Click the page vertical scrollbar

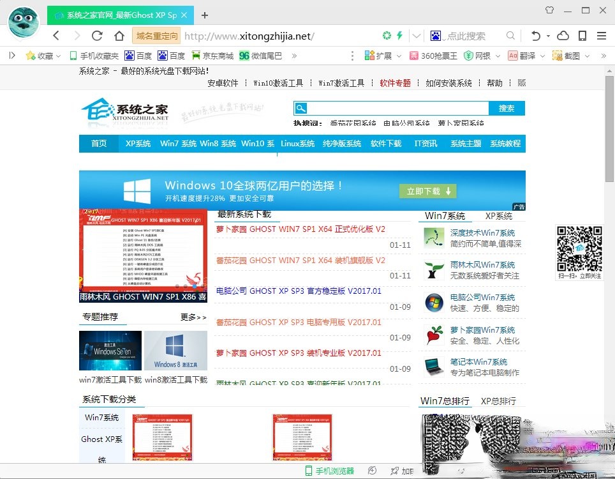tap(609, 129)
